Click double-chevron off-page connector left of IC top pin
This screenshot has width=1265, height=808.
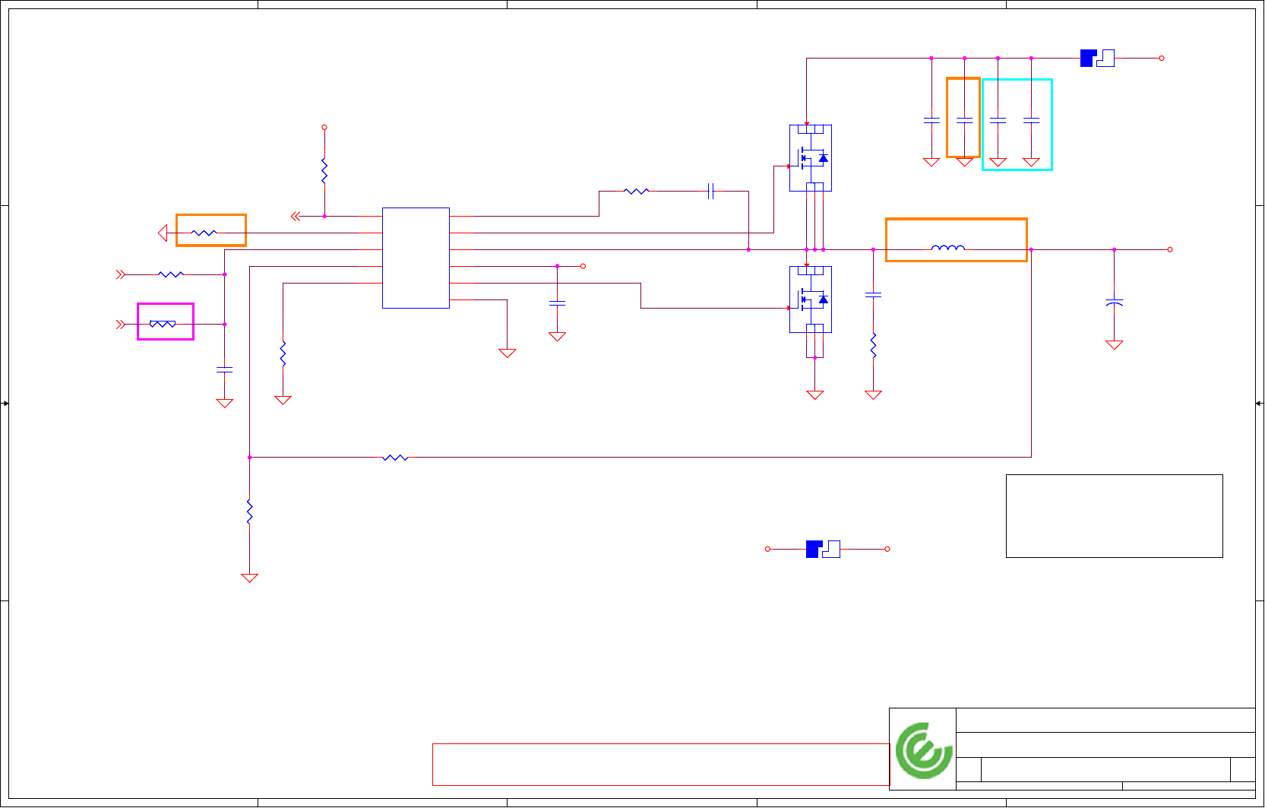296,216
